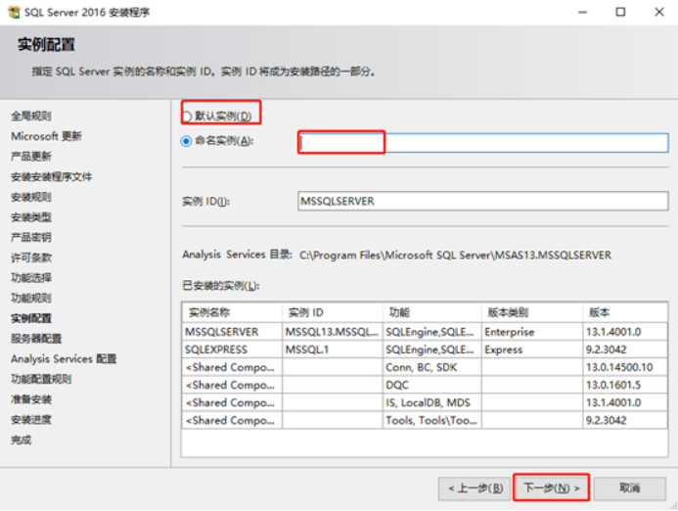
Task: Select the MSSQLSERVER instance row
Action: pos(425,332)
